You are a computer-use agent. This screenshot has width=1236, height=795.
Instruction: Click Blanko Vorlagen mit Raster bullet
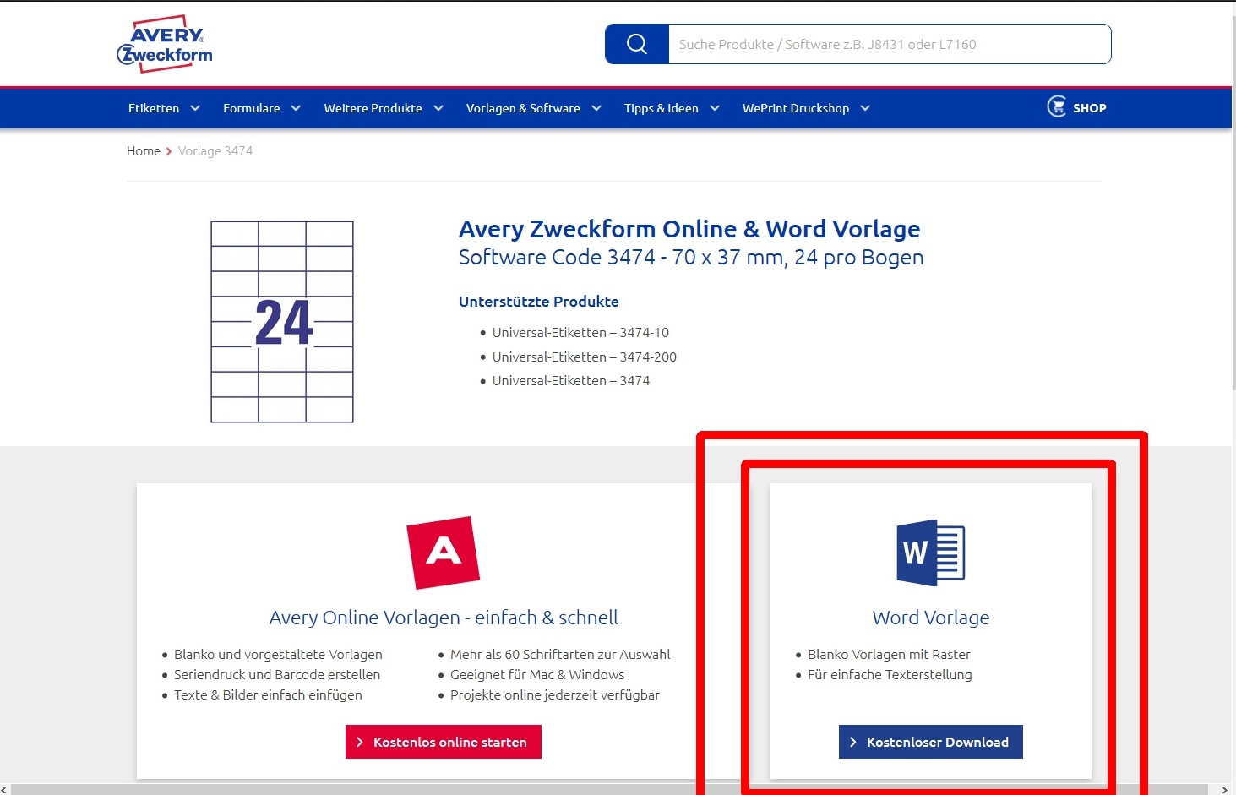coord(889,655)
